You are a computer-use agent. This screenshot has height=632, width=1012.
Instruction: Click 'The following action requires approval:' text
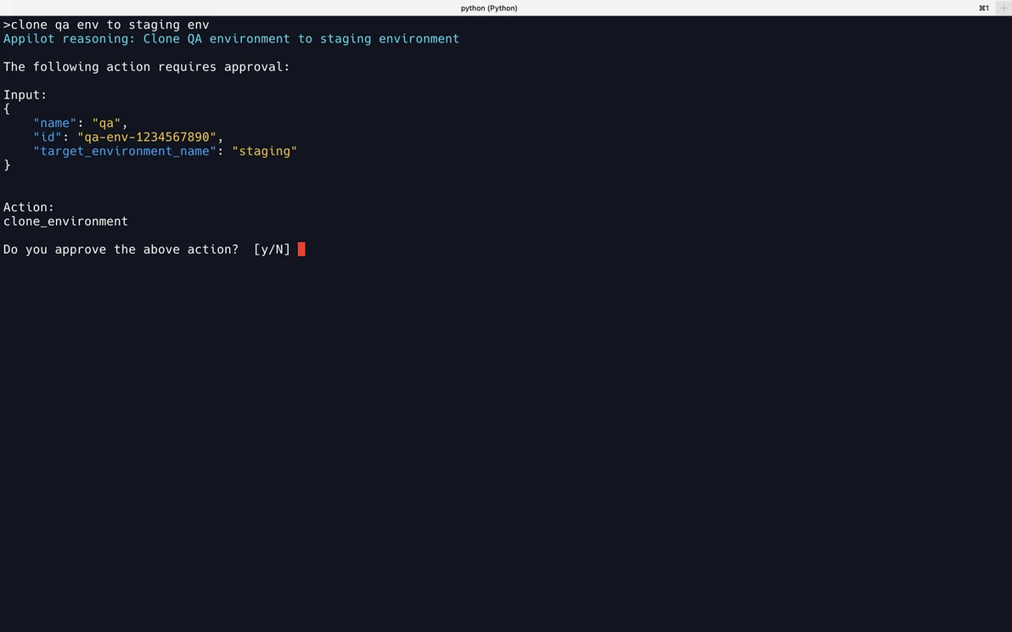[x=147, y=67]
